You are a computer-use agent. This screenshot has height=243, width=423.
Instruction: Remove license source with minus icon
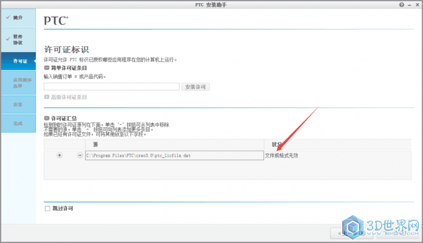click(x=80, y=155)
